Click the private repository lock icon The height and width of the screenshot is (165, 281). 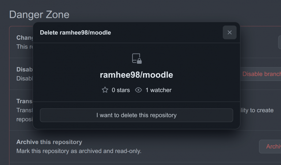tap(136, 58)
